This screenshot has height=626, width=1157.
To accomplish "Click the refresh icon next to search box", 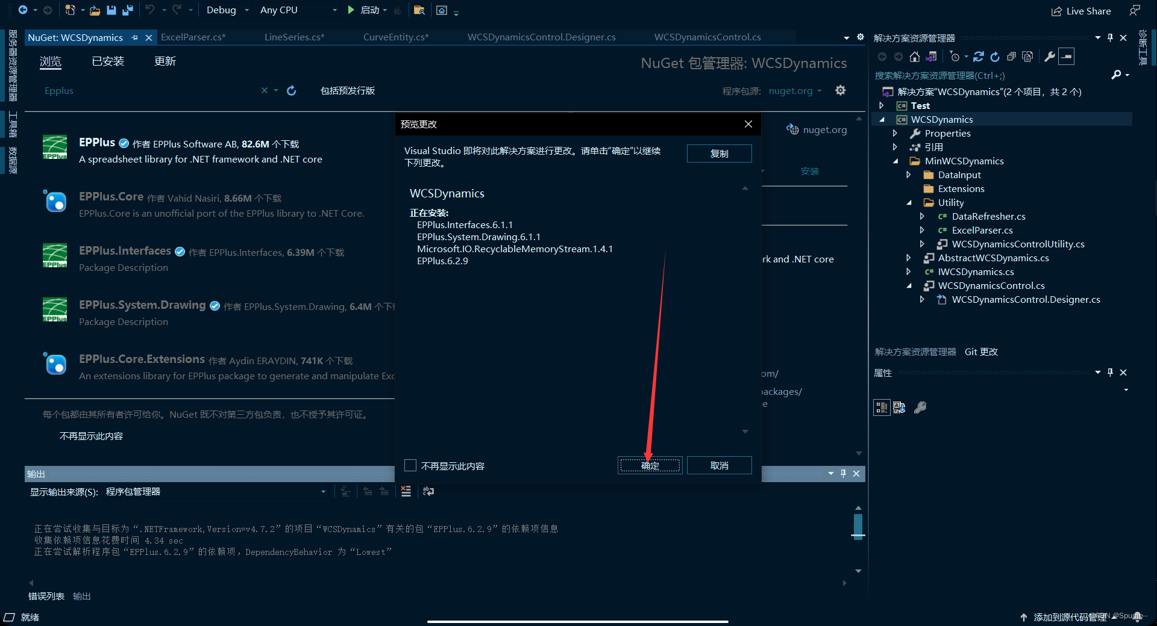I will (x=292, y=90).
